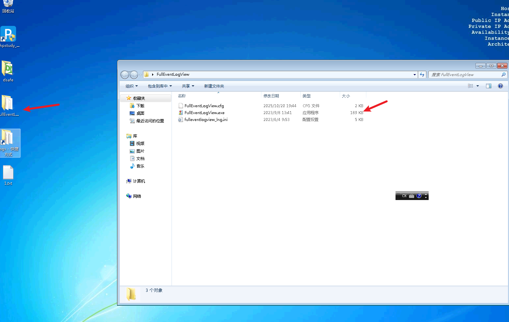The image size is (509, 322).
Task: Click the 2025/10/20 19:44 date cell
Action: [x=280, y=106]
